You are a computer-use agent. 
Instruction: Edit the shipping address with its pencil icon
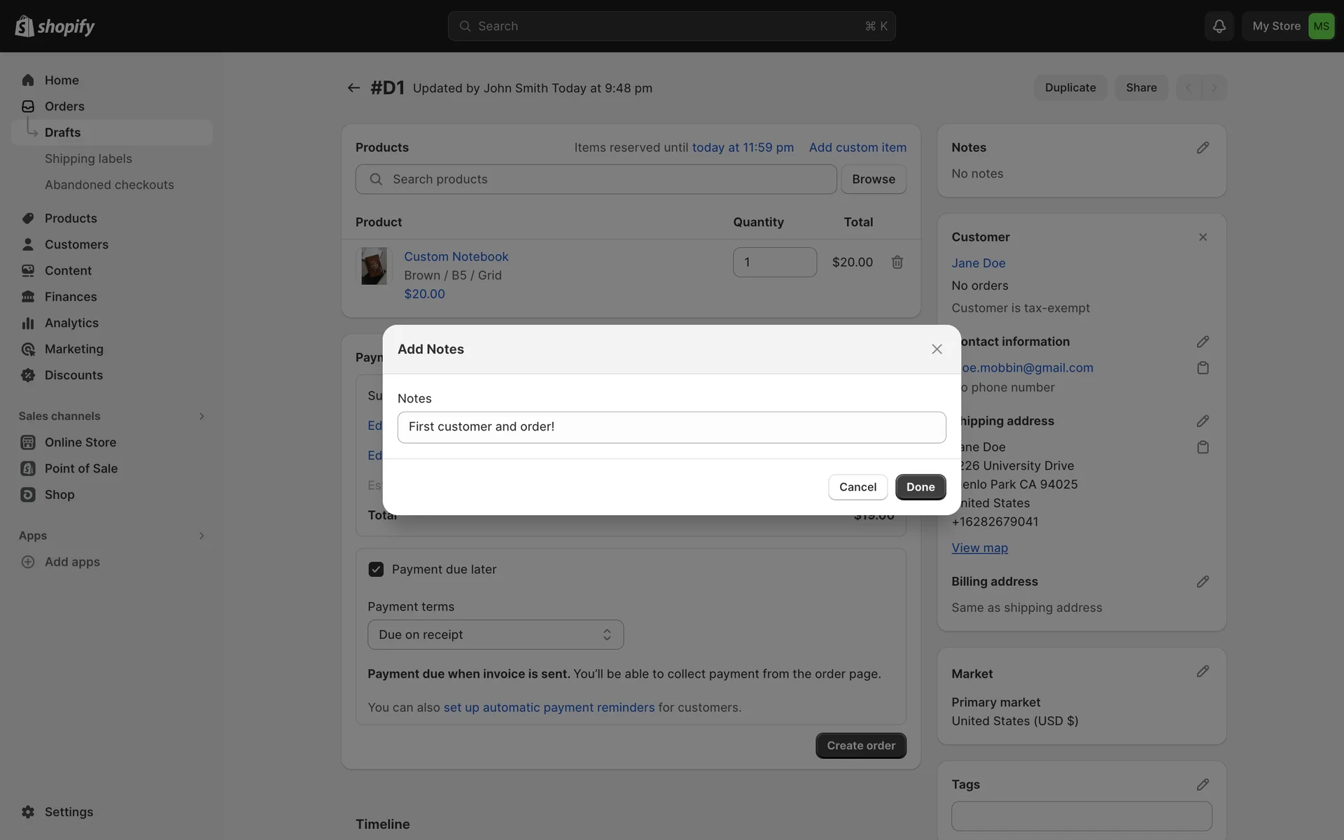click(x=1203, y=421)
